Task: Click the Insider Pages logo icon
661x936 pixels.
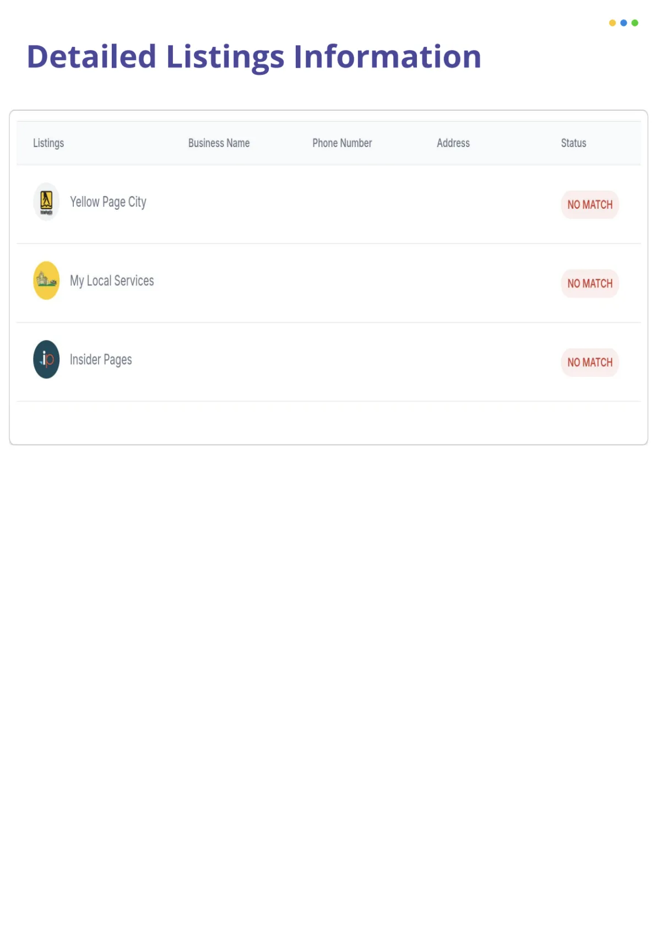Action: pos(46,359)
